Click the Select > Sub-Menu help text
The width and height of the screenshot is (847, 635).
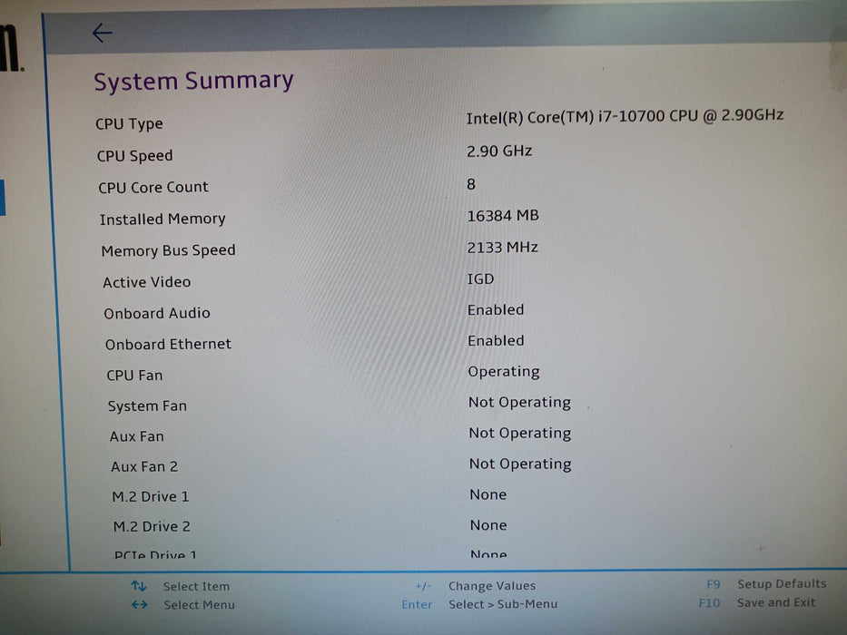[503, 604]
